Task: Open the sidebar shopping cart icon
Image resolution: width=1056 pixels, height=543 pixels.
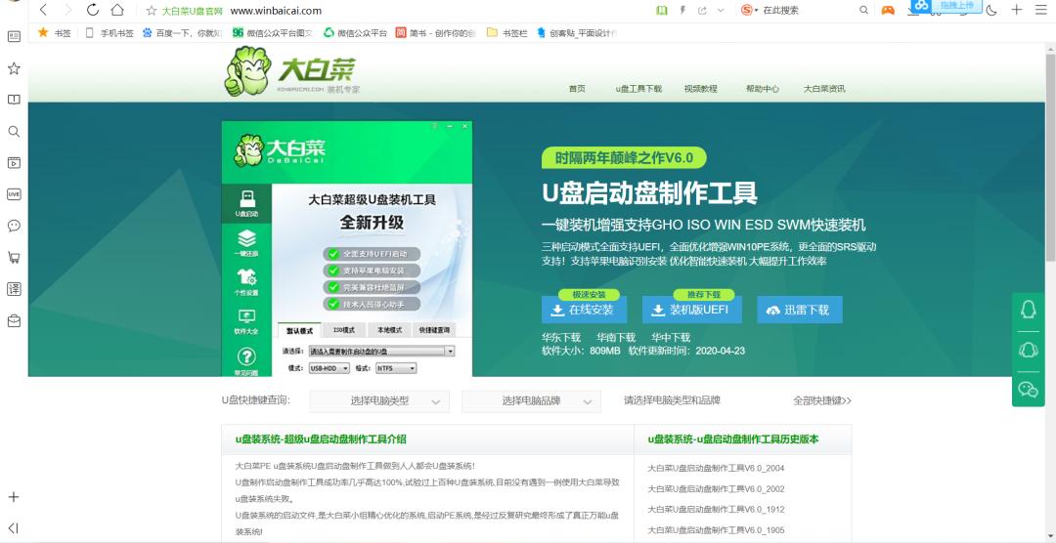Action: [14, 257]
